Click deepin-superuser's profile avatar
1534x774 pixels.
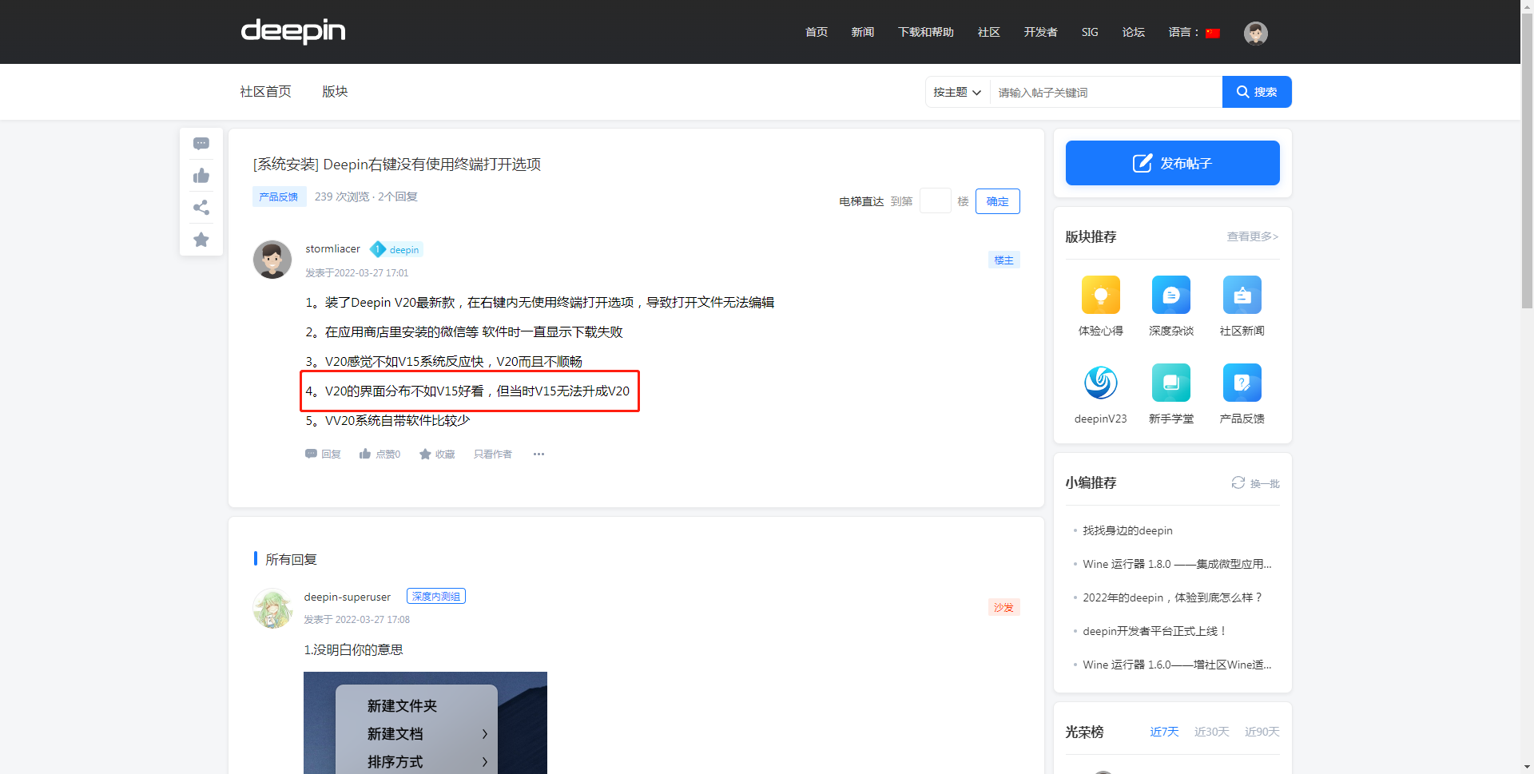pyautogui.click(x=272, y=609)
